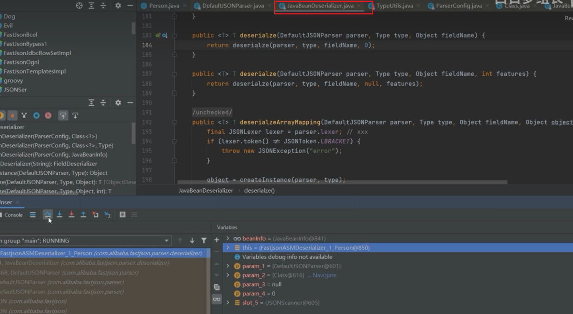Toggle watches view glasses icon in sidebar
573x314 pixels.
pos(216,300)
